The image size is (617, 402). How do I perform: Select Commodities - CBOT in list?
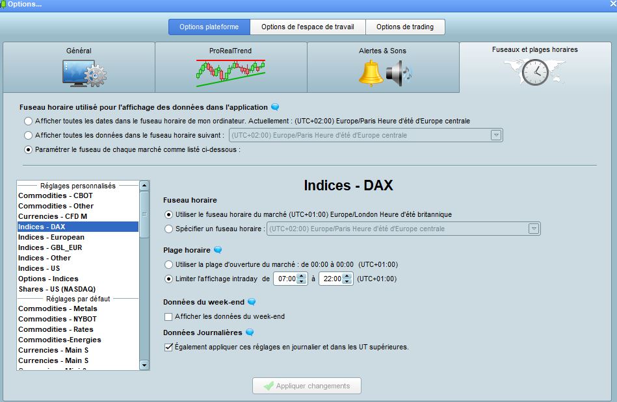coord(78,195)
